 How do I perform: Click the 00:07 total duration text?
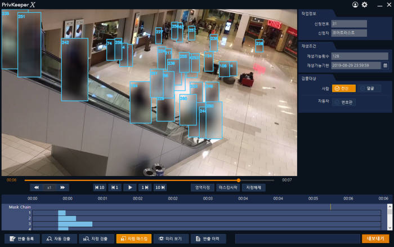point(287,180)
